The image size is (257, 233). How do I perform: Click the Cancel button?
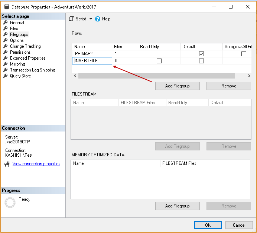click(239, 225)
